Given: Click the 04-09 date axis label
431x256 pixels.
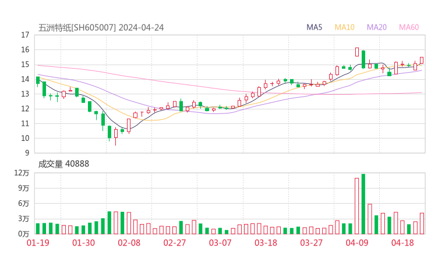Looking at the screenshot, I should 357,243.
